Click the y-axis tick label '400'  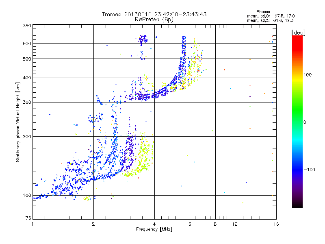[x=27, y=78]
